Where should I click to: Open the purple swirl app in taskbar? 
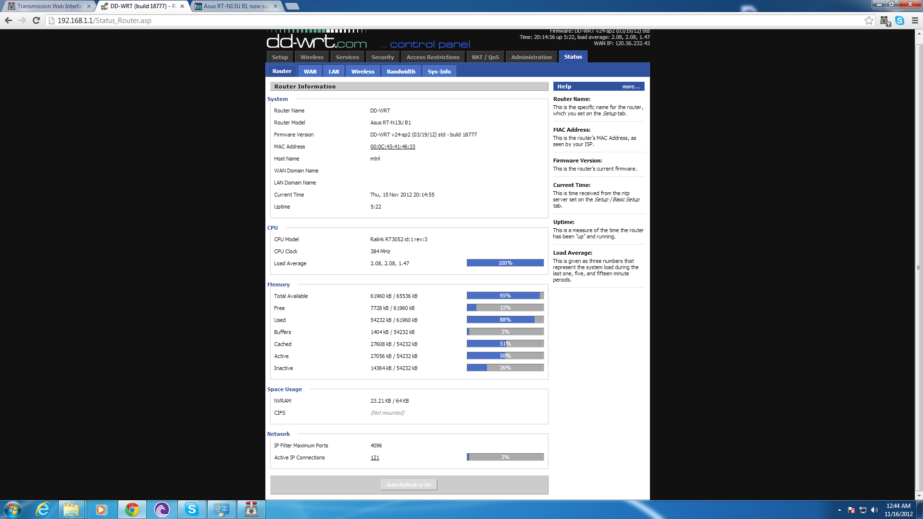(x=162, y=509)
